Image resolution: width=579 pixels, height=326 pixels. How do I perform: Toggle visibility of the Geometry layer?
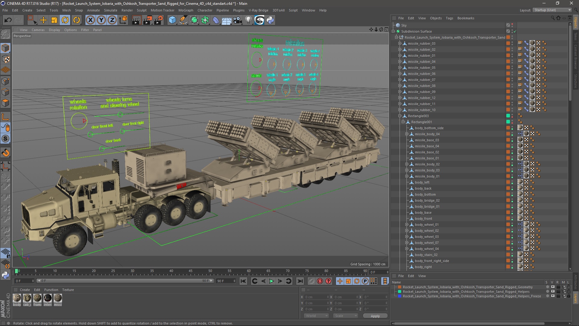click(552, 287)
